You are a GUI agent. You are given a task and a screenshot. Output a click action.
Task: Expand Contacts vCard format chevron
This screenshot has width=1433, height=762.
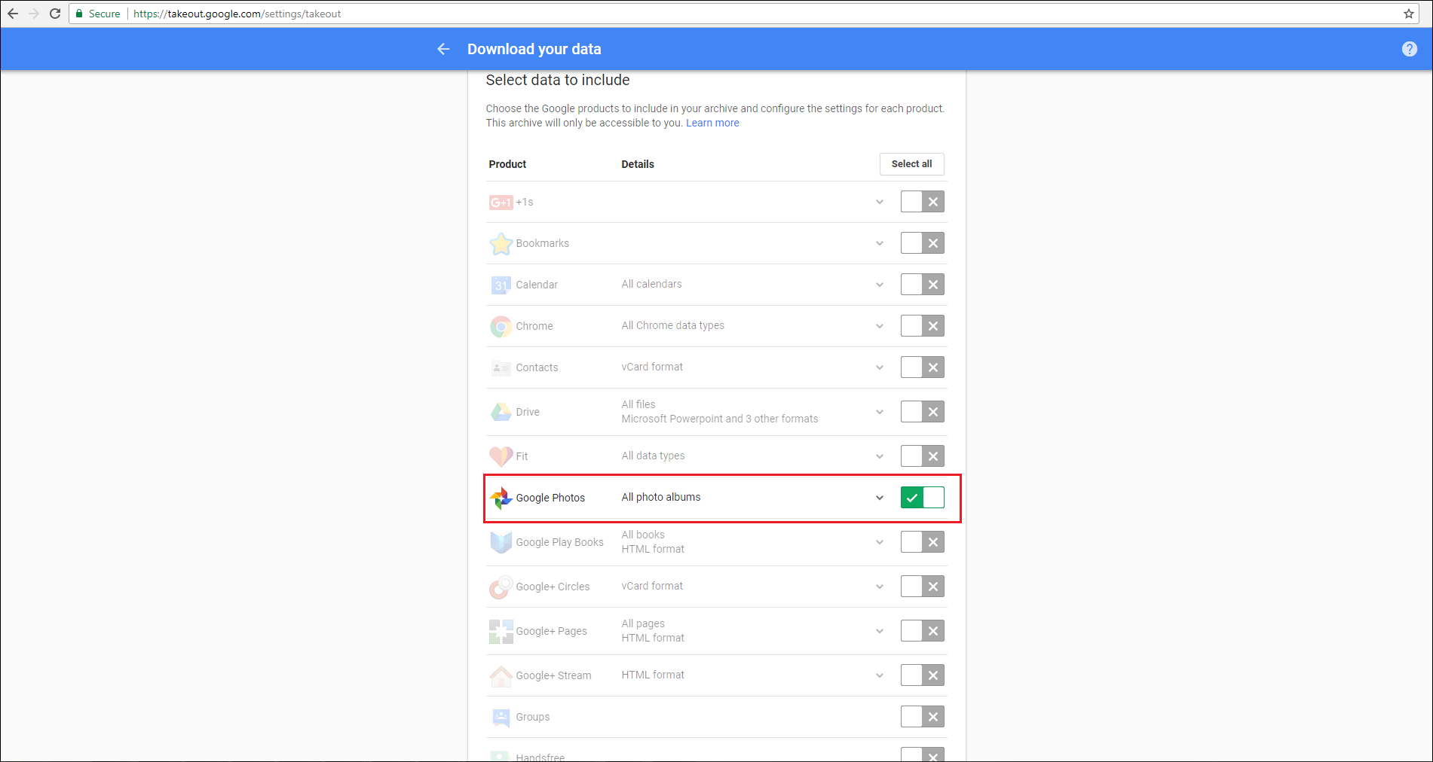[880, 367]
